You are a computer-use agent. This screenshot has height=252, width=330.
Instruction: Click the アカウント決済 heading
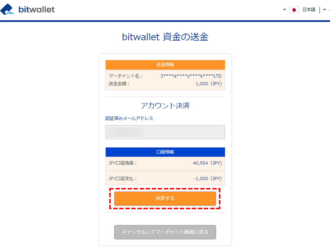tap(165, 106)
